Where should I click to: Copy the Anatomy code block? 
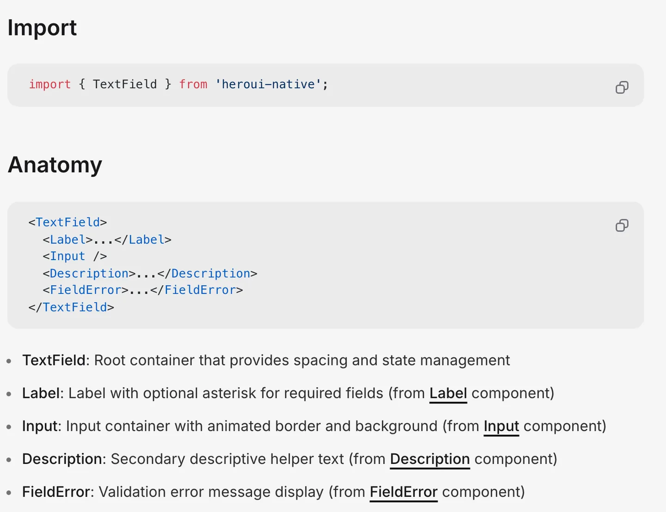click(622, 226)
